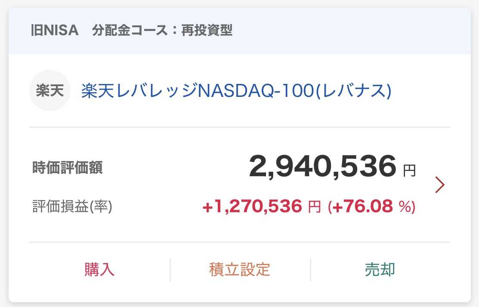Tap the 売却 button
This screenshot has height=307, width=479.
pos(380,270)
